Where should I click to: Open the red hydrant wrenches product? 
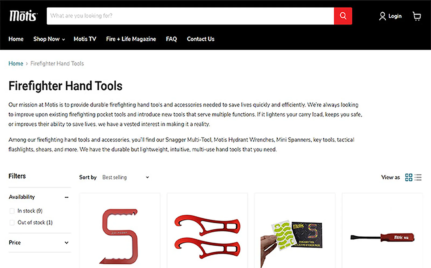[x=207, y=237]
